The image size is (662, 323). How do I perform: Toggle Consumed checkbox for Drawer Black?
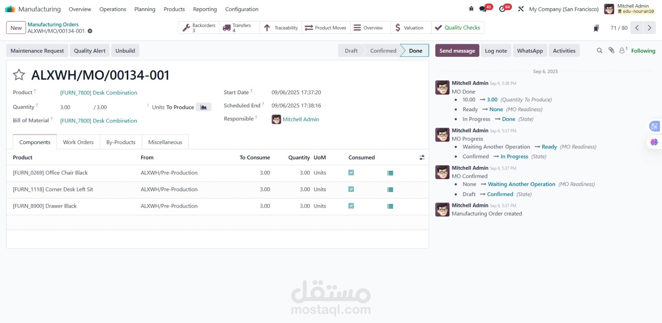click(351, 206)
